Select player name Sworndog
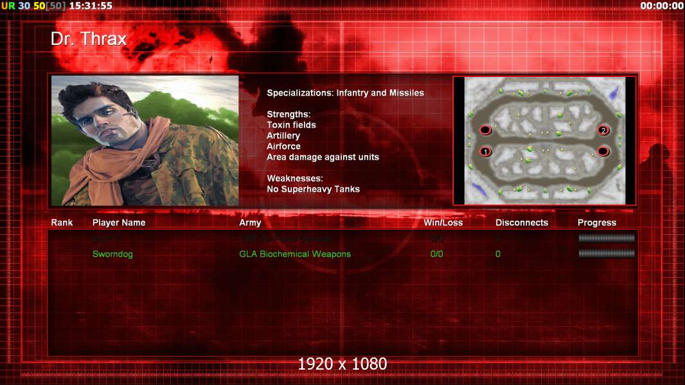 click(x=112, y=253)
